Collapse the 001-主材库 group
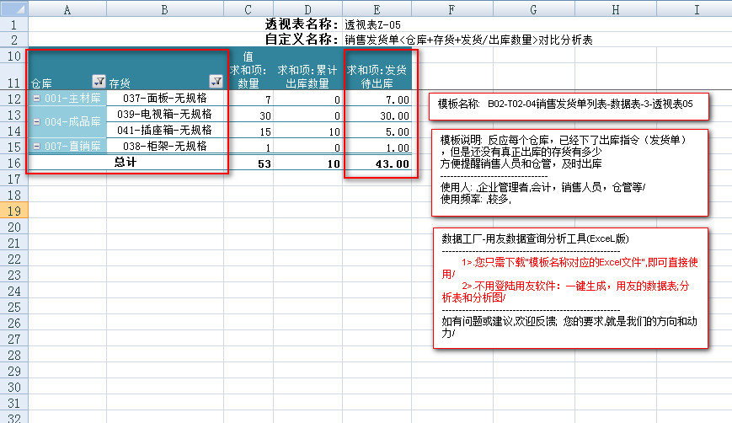The height and width of the screenshot is (423, 732). pos(36,99)
